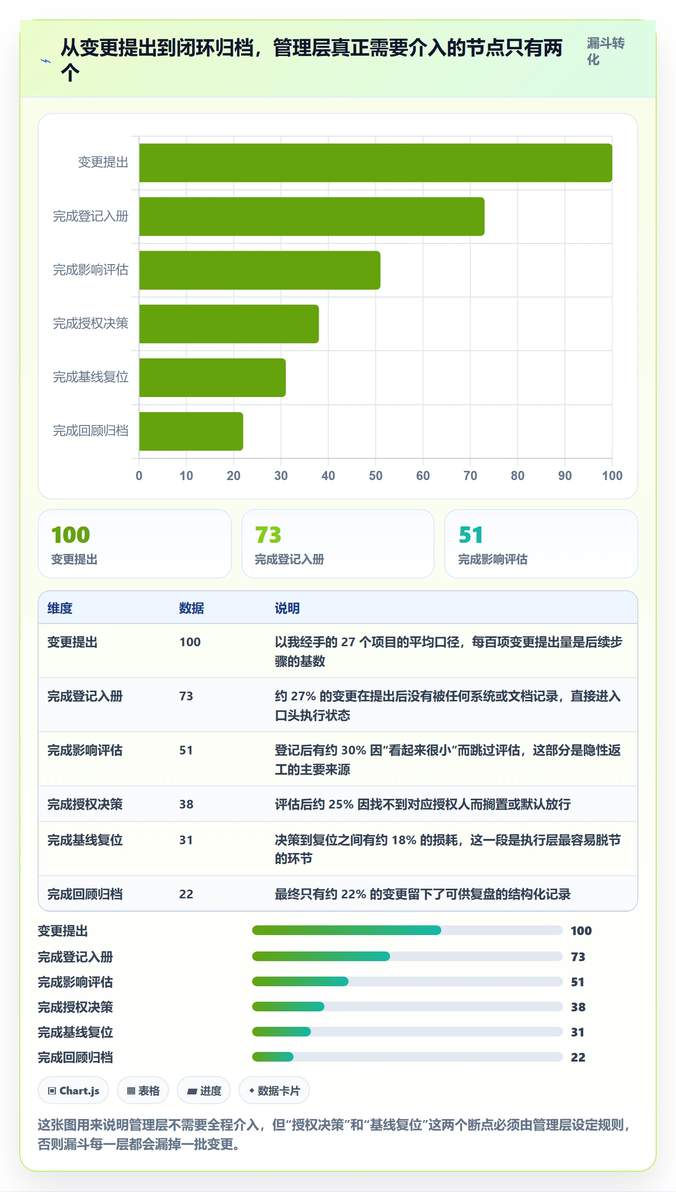
Task: Click the "表格" chip
Action: tap(143, 1091)
